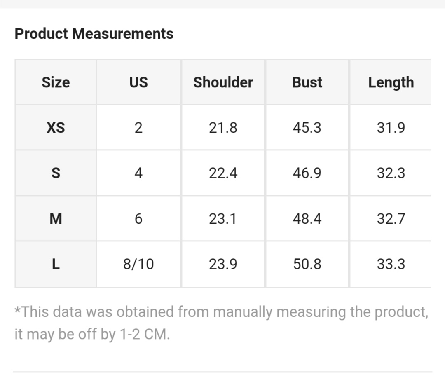Select the S size row label

[x=56, y=173]
